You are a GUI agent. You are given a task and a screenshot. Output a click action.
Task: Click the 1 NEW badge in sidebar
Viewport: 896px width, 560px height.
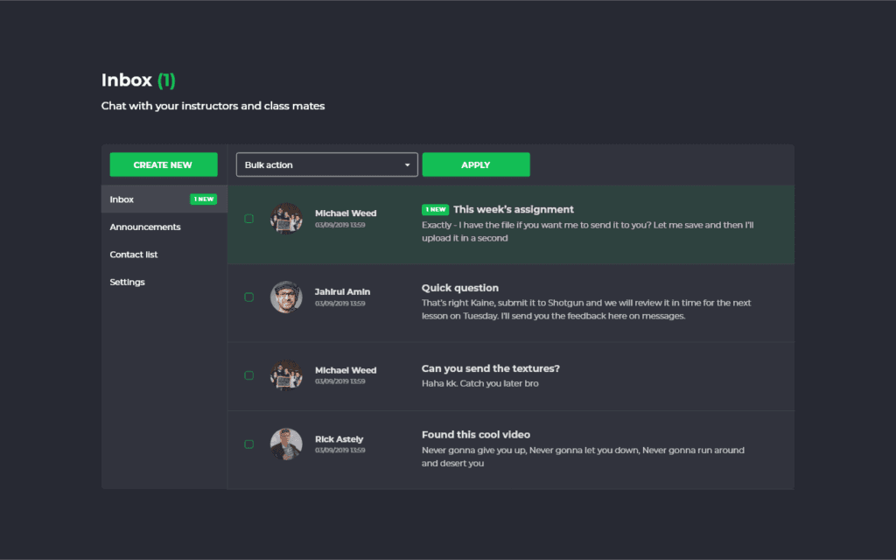pos(203,199)
